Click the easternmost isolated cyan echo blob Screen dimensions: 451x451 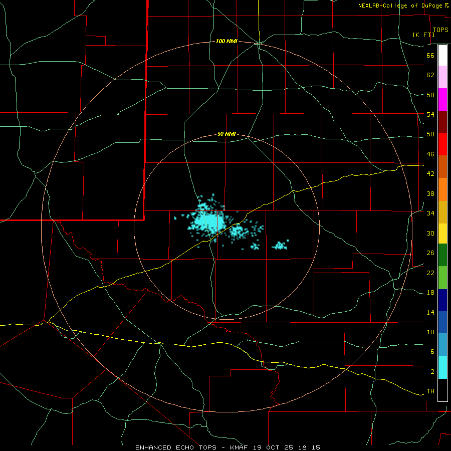coord(280,245)
